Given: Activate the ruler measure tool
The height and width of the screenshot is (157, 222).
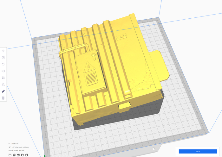Looking at the screenshot, I should (x=3, y=91).
